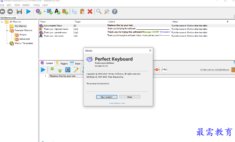Open the TOOLS menu
This screenshot has height=142, width=235.
tap(36, 5)
